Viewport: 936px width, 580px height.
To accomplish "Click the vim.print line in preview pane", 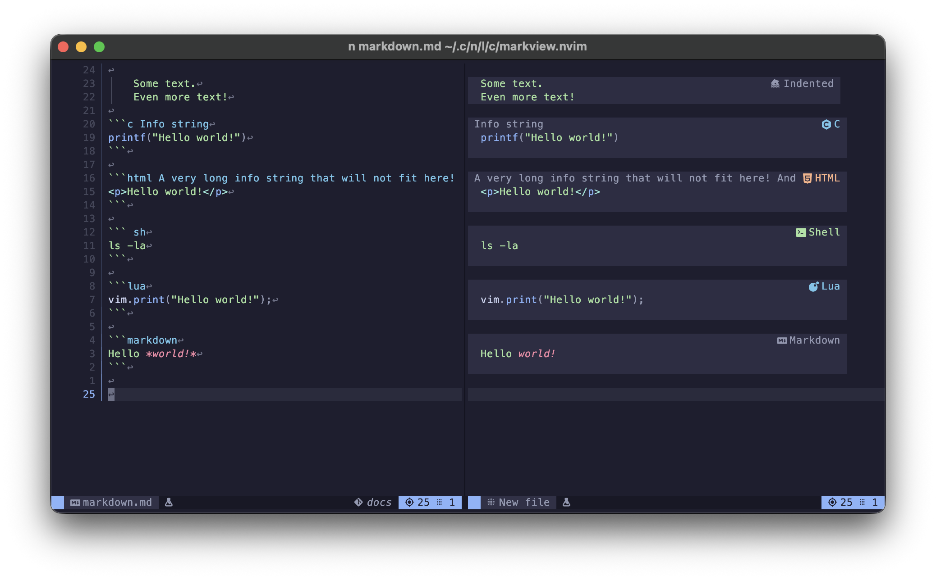I will coord(562,300).
